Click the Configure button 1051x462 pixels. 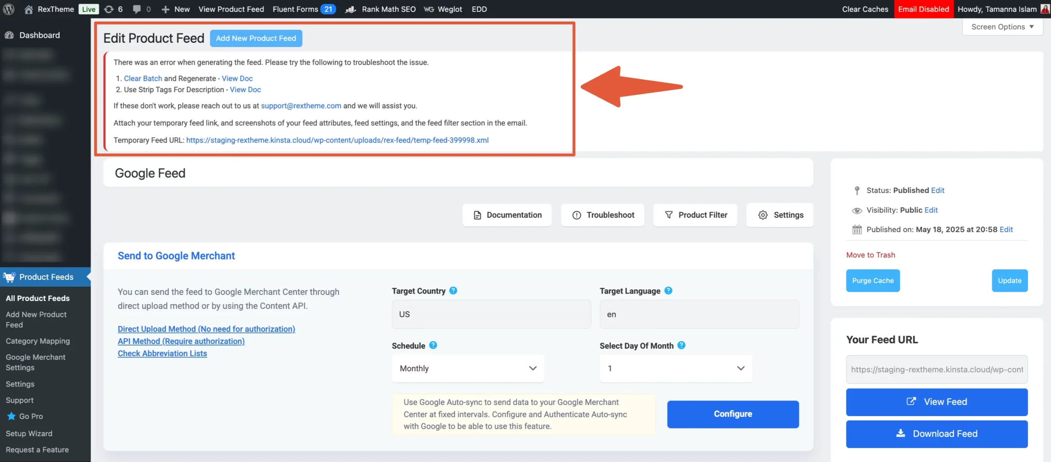[x=733, y=414]
